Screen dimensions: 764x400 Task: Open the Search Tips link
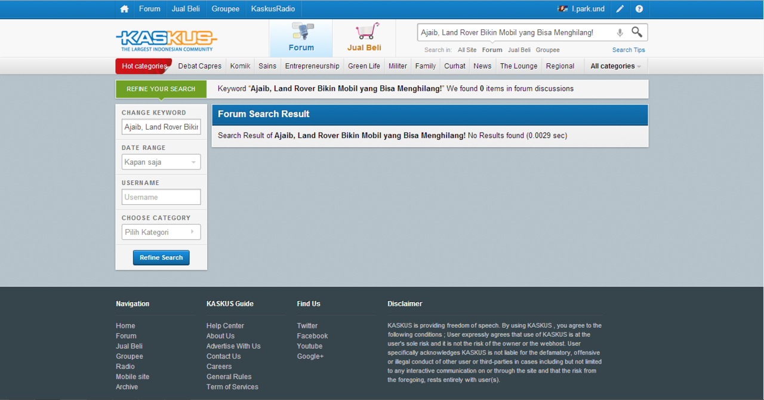click(x=629, y=50)
